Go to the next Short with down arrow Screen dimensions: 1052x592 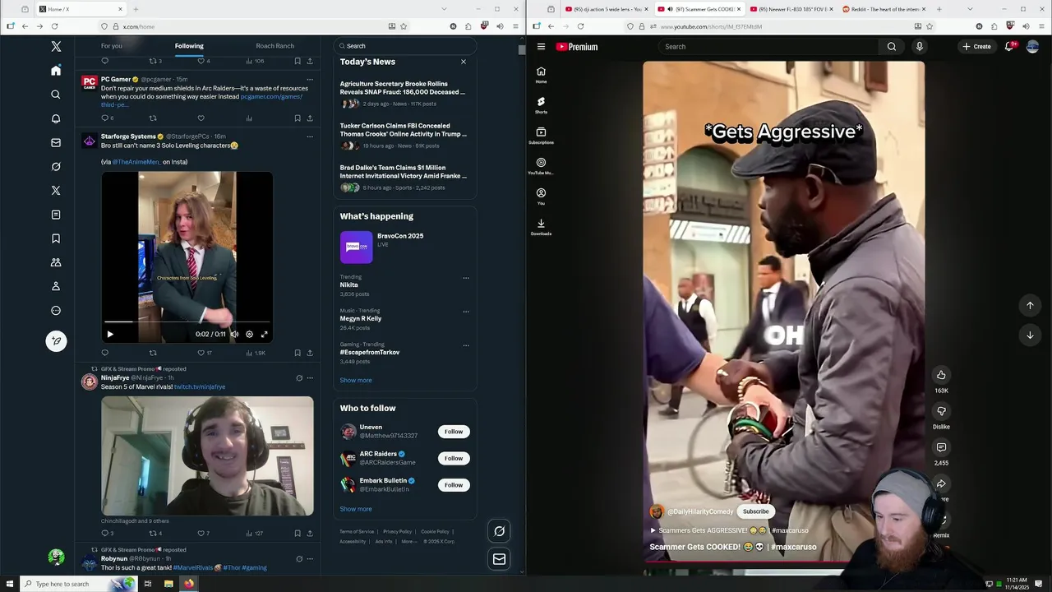(1030, 335)
